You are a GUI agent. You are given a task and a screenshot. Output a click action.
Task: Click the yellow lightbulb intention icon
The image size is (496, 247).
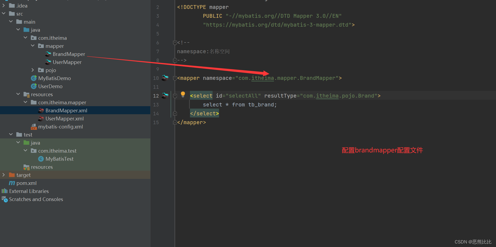coord(183,94)
